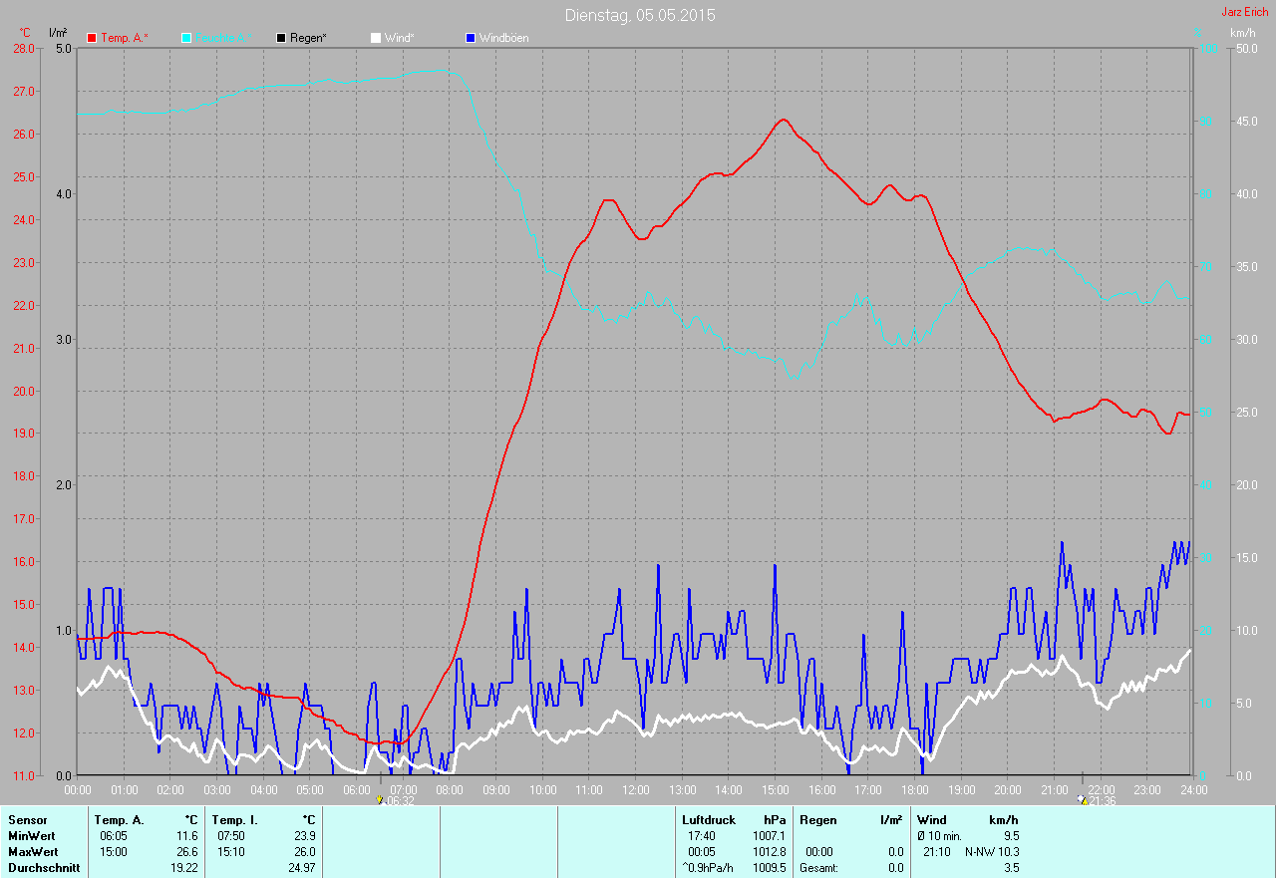Click the average wind value '3.5'
The width and height of the screenshot is (1276, 878).
(x=1011, y=868)
